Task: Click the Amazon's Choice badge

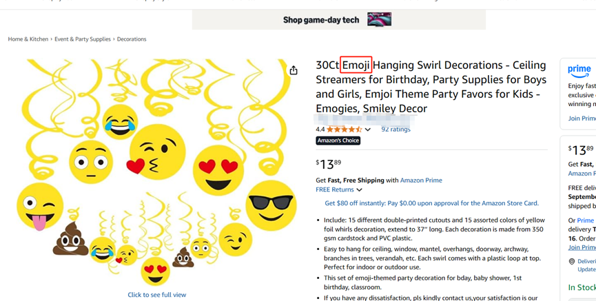Action: 338,141
